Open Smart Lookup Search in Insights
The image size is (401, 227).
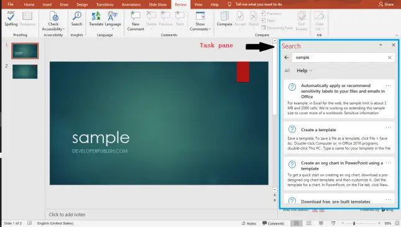click(76, 19)
